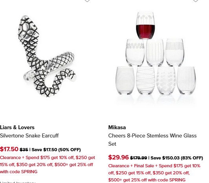The height and width of the screenshot is (183, 209).
Task: Open the Silvertone Snake Earcuff product title
Action: pyautogui.click(x=29, y=135)
